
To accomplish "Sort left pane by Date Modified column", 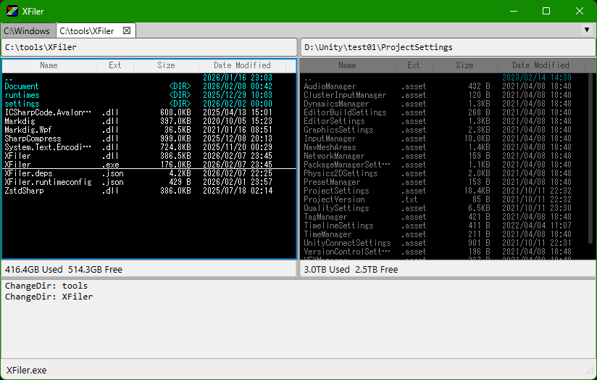I will coord(242,65).
